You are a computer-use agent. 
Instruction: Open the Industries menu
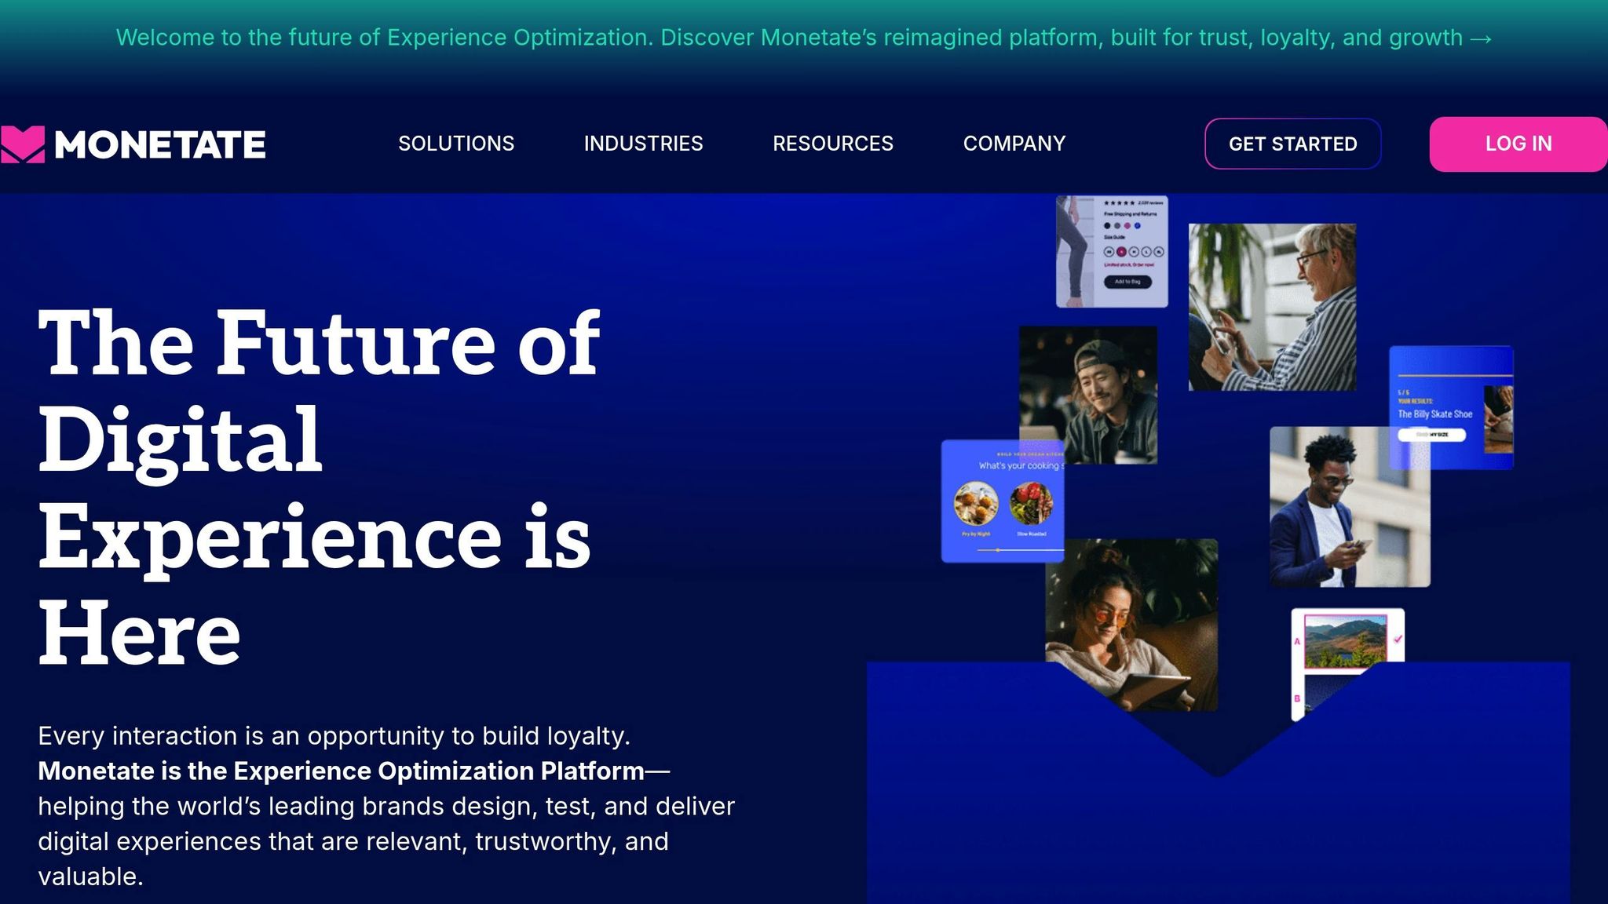coord(643,144)
